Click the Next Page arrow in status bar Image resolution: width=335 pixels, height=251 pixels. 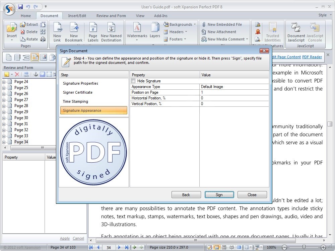(119, 247)
